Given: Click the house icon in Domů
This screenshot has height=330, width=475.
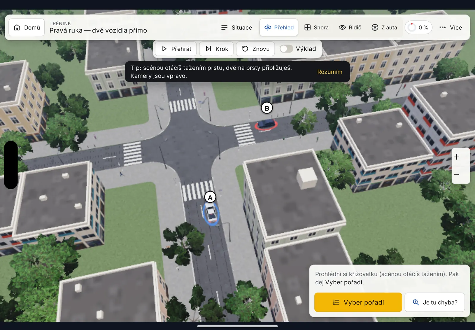Looking at the screenshot, I should 17,28.
